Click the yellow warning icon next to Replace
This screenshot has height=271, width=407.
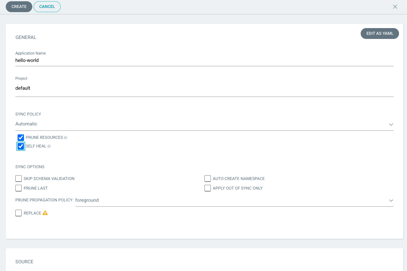(45, 213)
